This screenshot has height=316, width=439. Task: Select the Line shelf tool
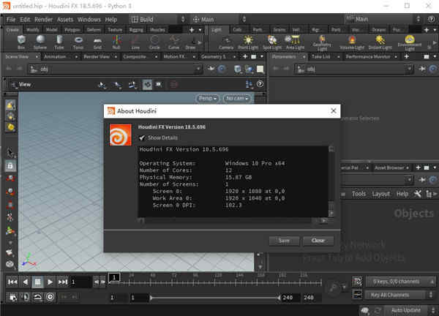pos(135,42)
